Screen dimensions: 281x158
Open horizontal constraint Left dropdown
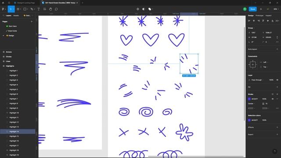tap(264, 62)
